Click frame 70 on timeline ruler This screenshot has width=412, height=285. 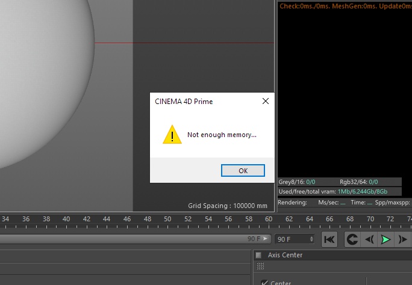pos(370,219)
